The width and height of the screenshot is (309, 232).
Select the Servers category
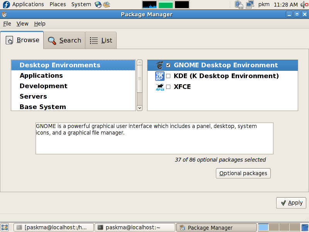73,96
